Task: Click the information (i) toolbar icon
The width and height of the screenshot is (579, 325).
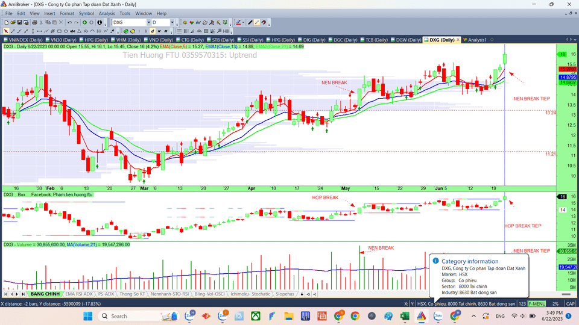Action: pos(99,22)
